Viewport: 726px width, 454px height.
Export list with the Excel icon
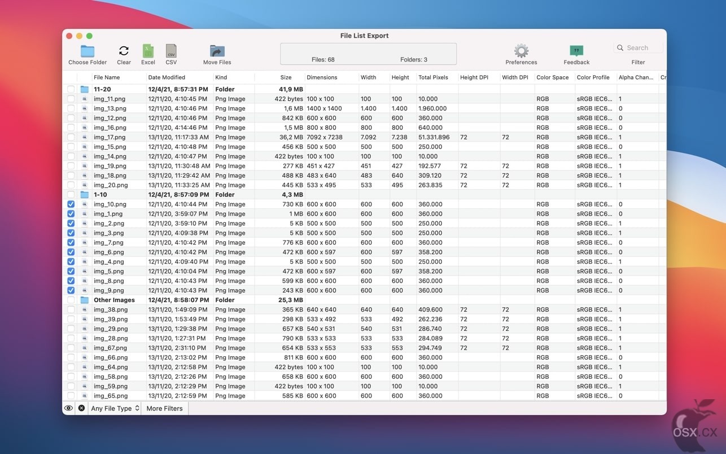pos(148,51)
